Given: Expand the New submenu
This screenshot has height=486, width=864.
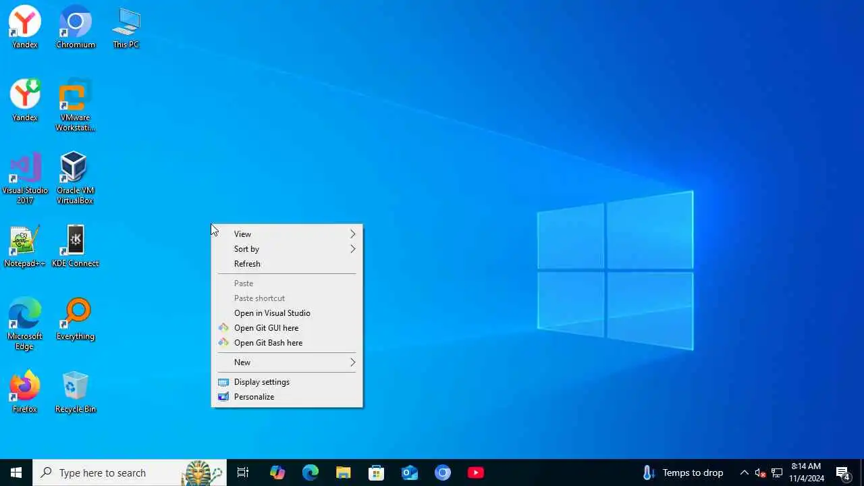Looking at the screenshot, I should (x=287, y=362).
